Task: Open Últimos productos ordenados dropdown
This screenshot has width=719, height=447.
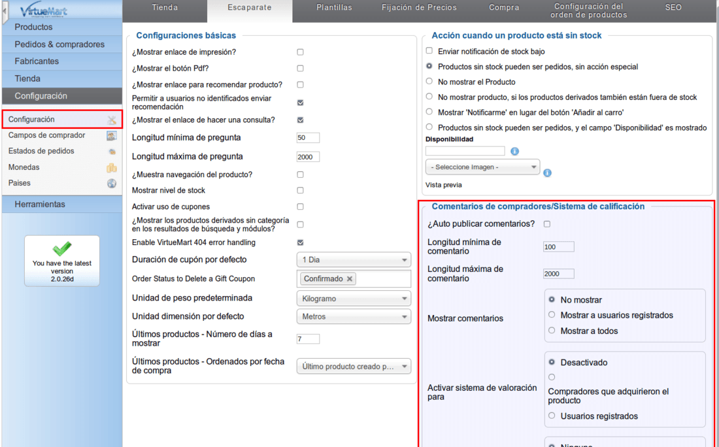Action: click(354, 367)
